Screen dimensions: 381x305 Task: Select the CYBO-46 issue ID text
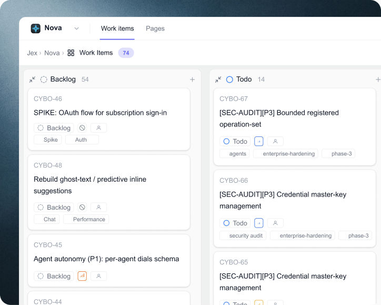(48, 99)
